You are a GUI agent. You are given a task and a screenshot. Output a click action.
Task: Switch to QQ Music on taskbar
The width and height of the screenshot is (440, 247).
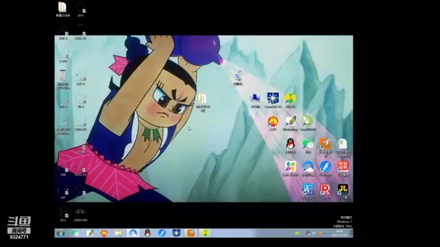coord(205,233)
